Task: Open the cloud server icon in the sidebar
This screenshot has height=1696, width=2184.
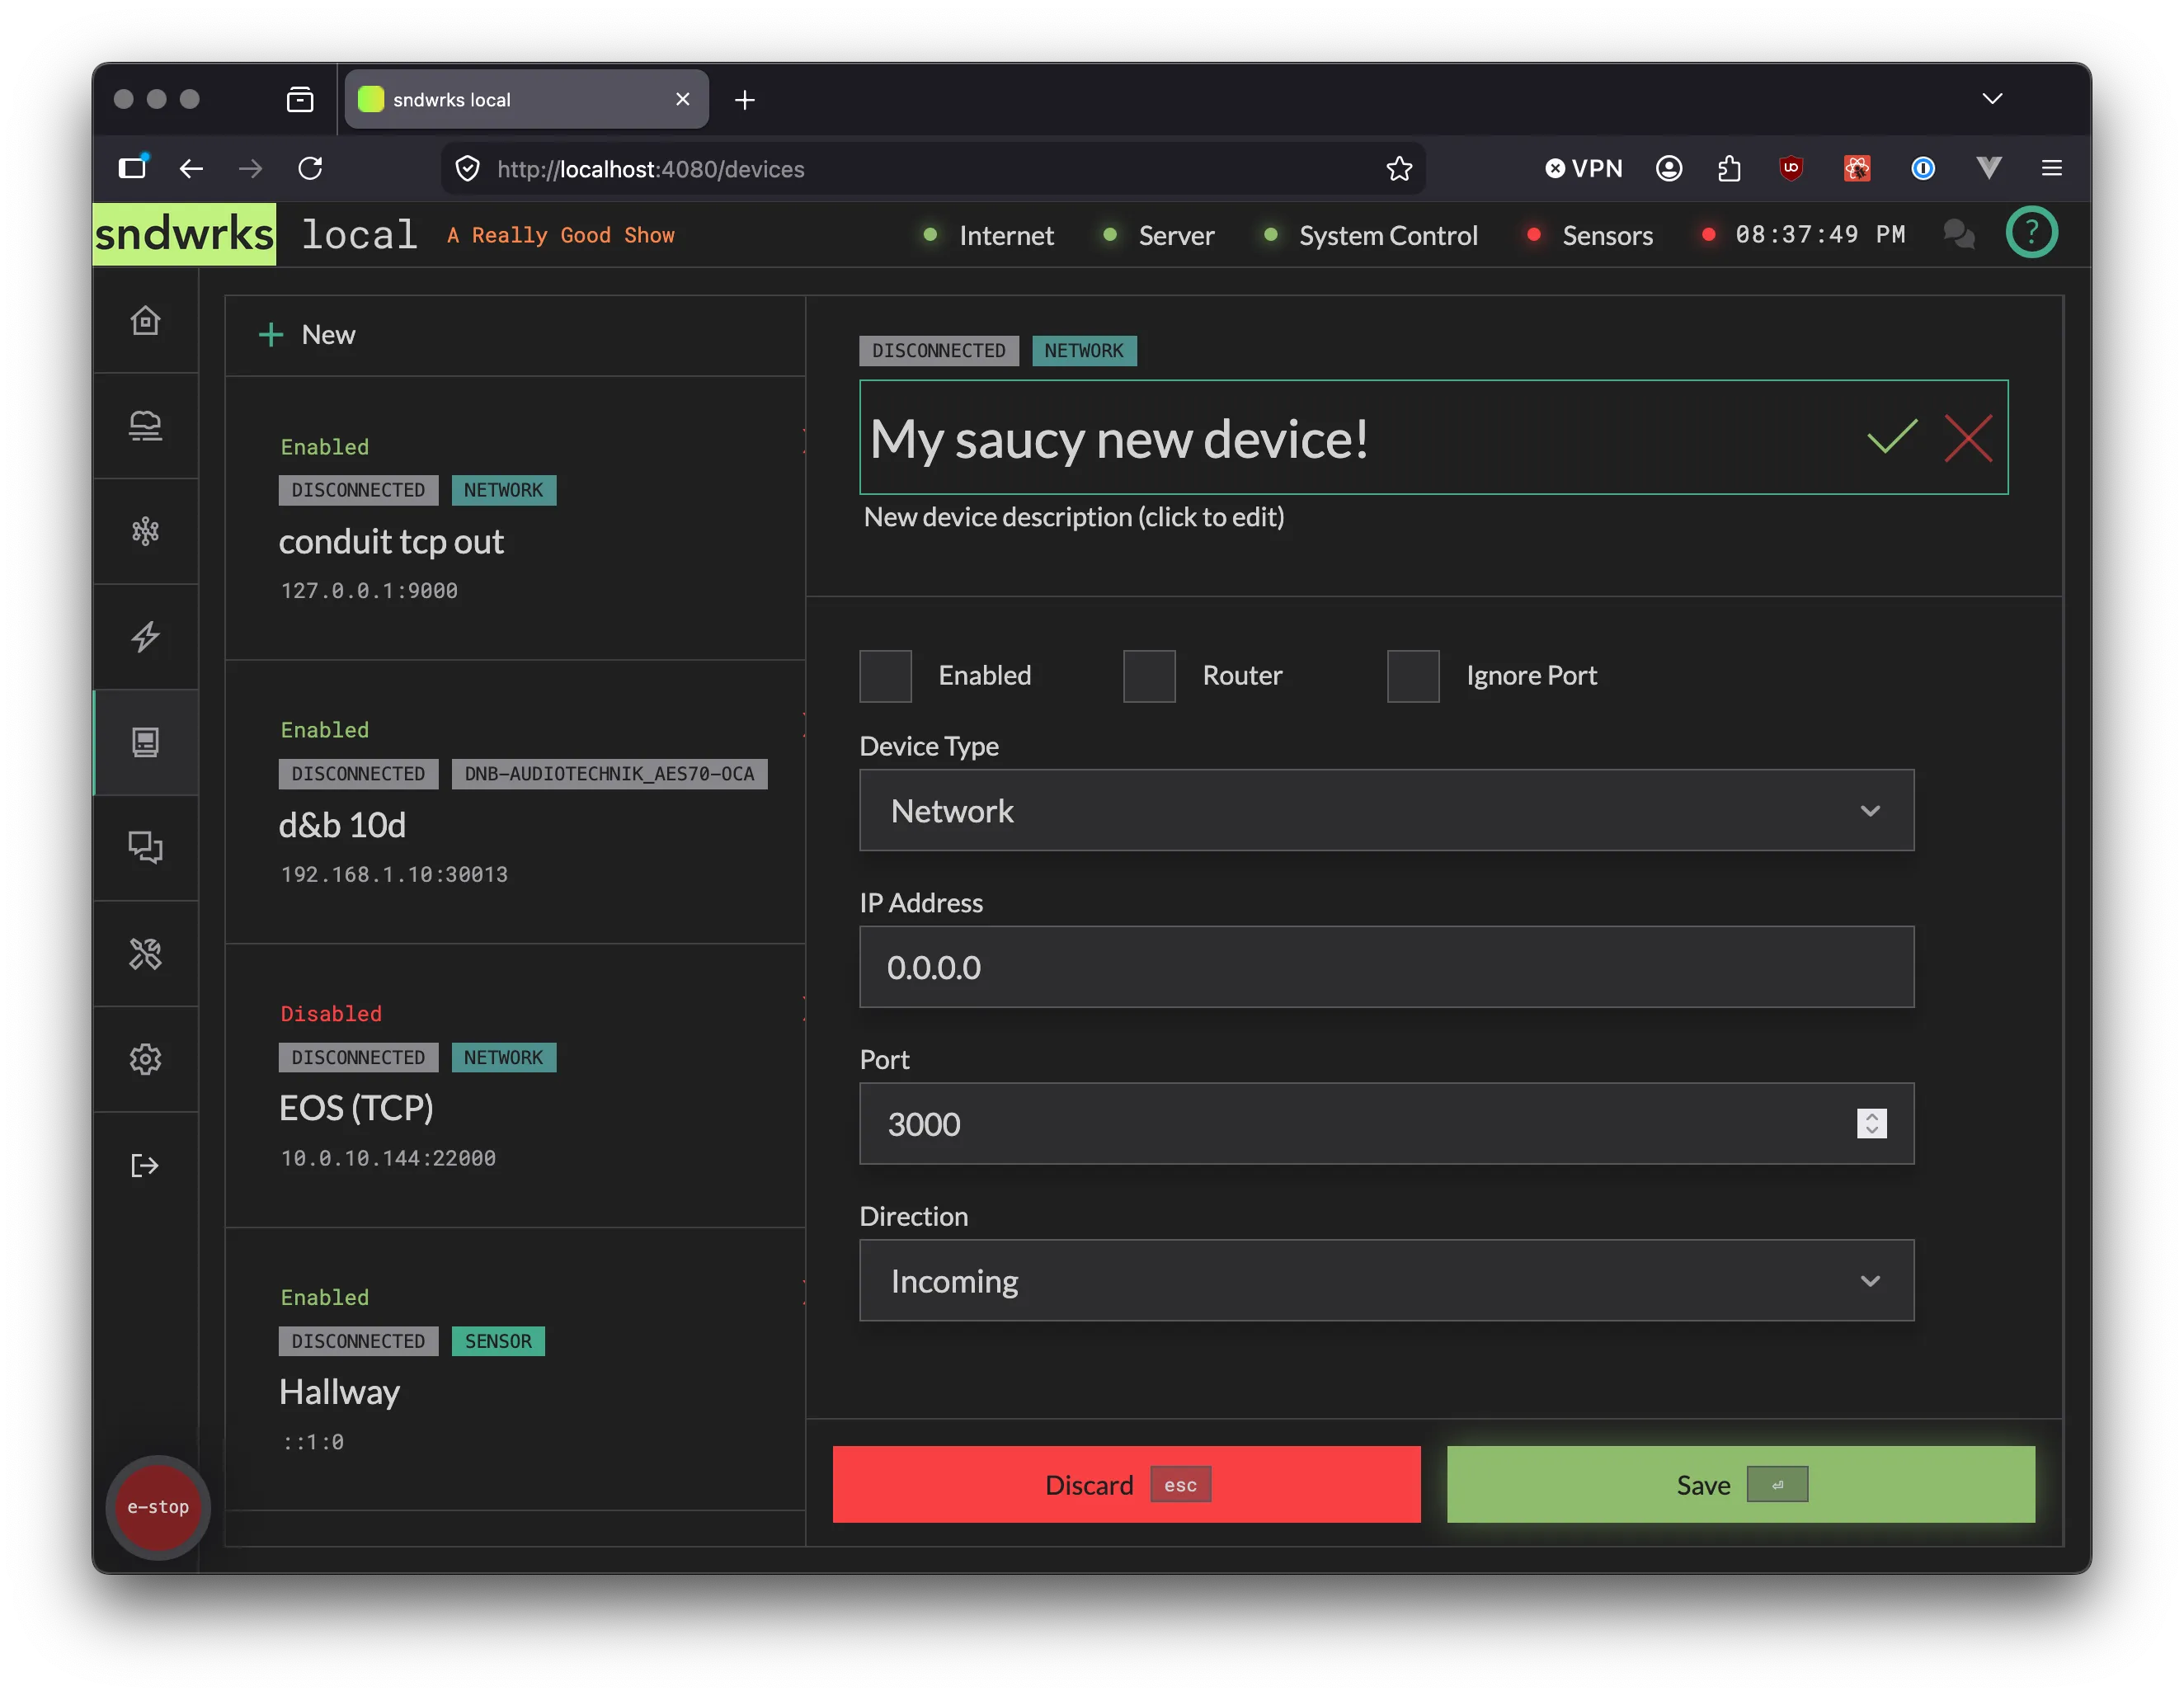Action: pos(145,426)
